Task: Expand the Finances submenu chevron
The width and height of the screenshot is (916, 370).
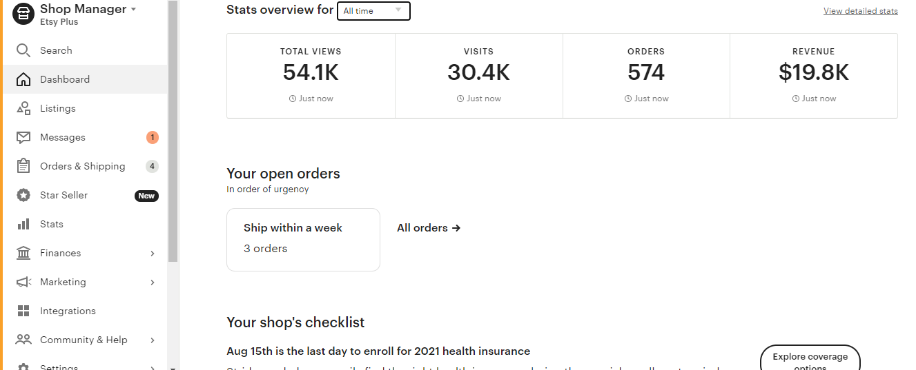Action: [x=153, y=253]
